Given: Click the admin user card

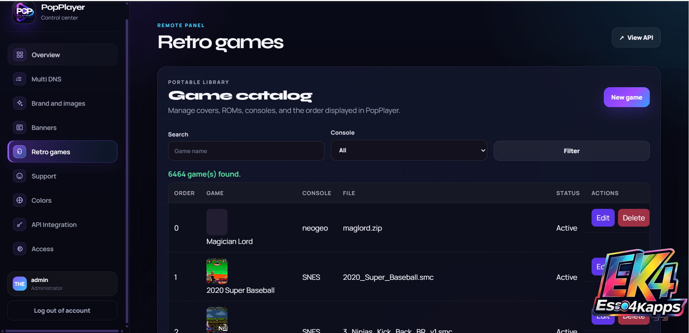Looking at the screenshot, I should point(62,284).
